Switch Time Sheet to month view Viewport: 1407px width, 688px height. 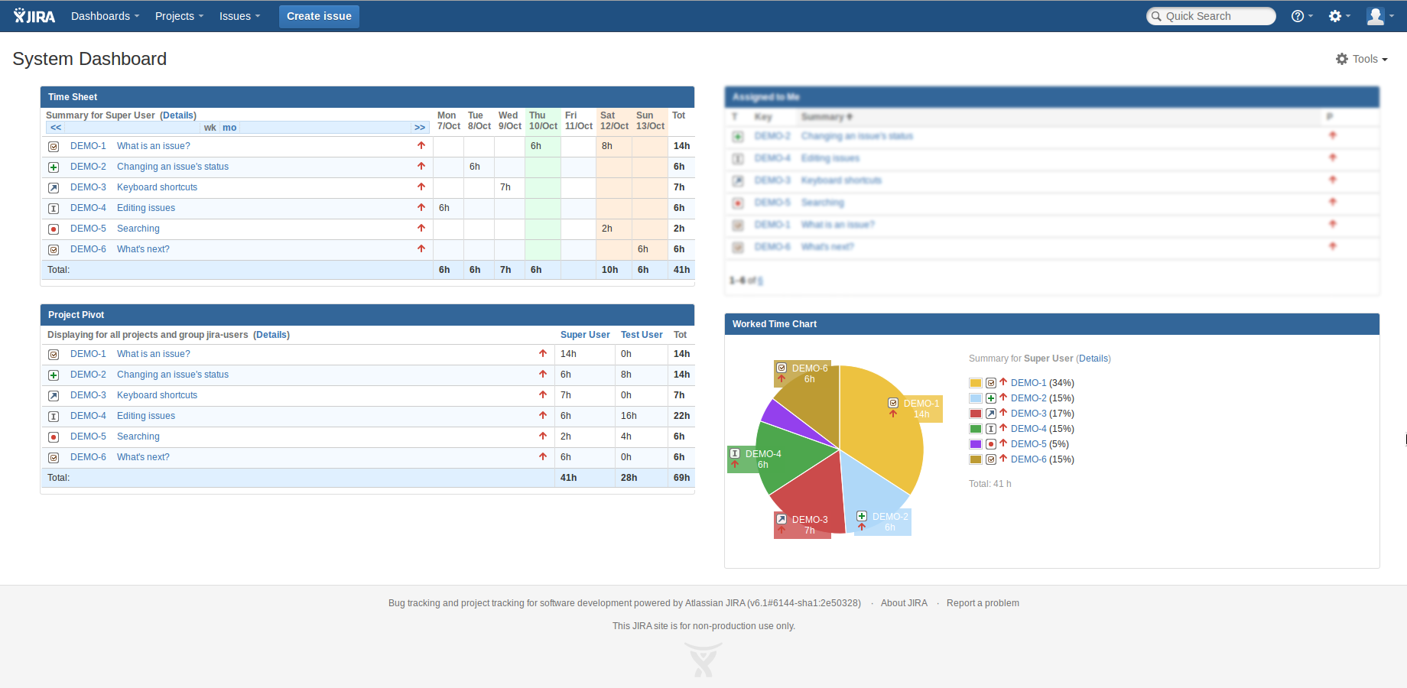coord(229,128)
